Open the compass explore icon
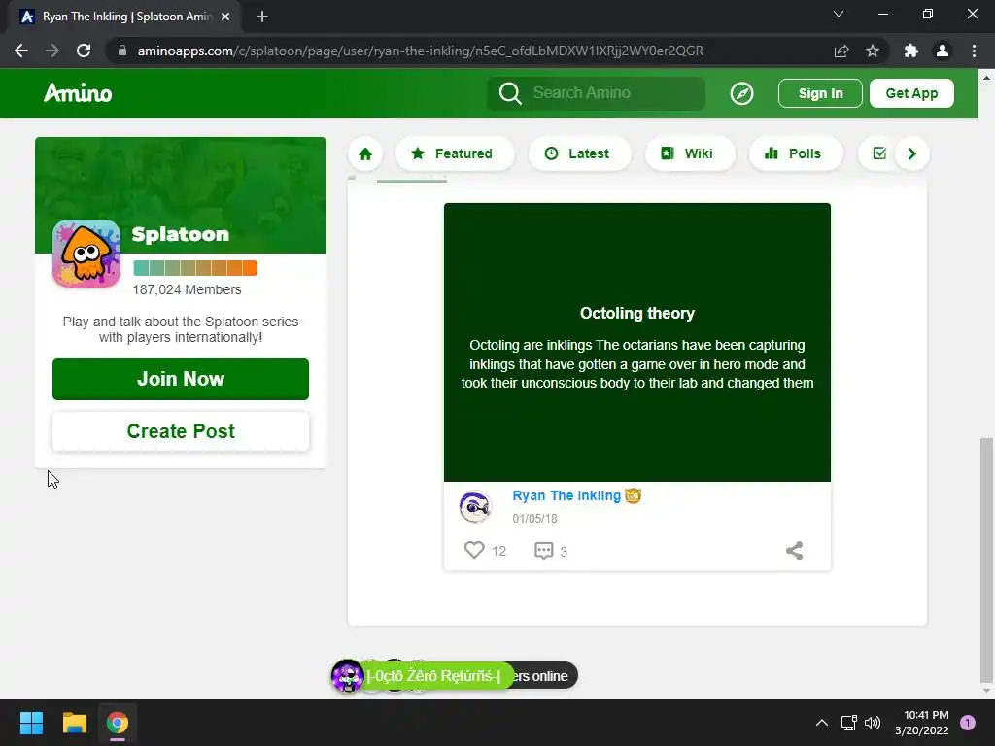This screenshot has height=746, width=995. [741, 93]
